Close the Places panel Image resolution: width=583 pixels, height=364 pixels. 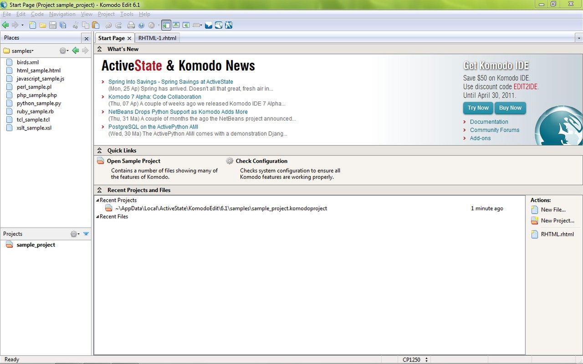[x=87, y=38]
